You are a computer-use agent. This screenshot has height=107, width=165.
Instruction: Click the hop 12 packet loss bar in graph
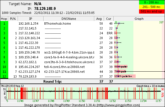(125, 76)
